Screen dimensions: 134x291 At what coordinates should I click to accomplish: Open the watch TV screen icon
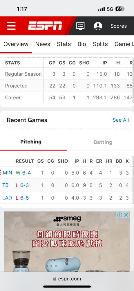(x=80, y=26)
